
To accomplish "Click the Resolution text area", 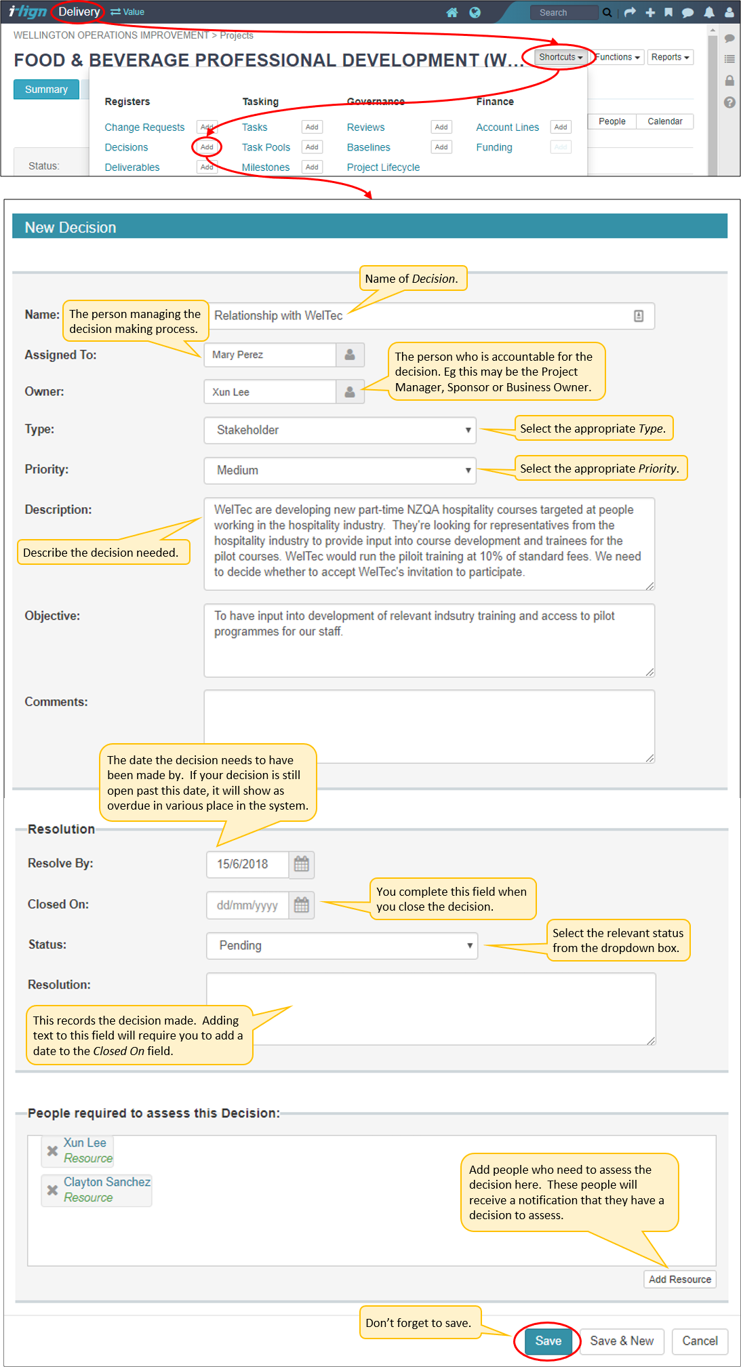I will pos(430,1010).
